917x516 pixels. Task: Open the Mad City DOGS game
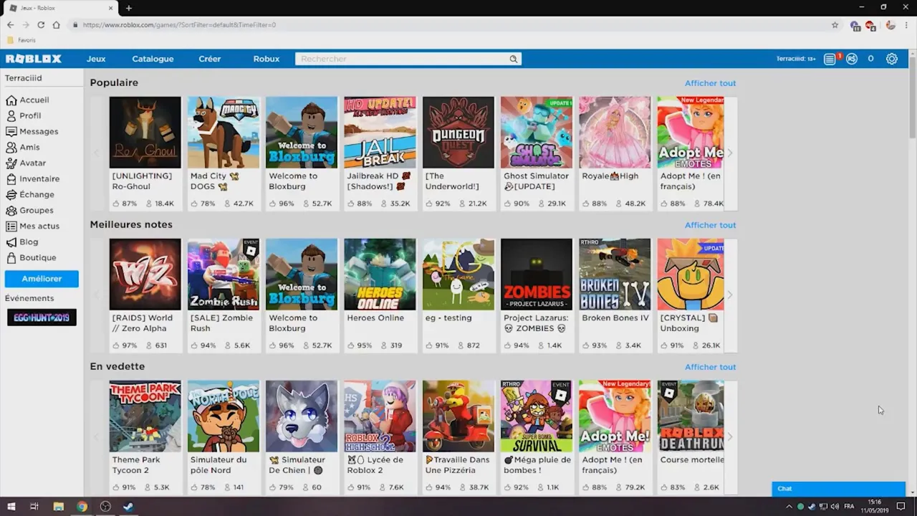click(x=224, y=153)
